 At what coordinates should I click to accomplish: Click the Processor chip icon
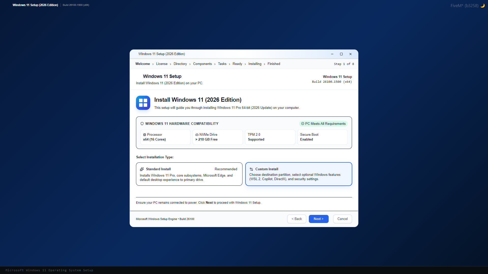point(145,135)
